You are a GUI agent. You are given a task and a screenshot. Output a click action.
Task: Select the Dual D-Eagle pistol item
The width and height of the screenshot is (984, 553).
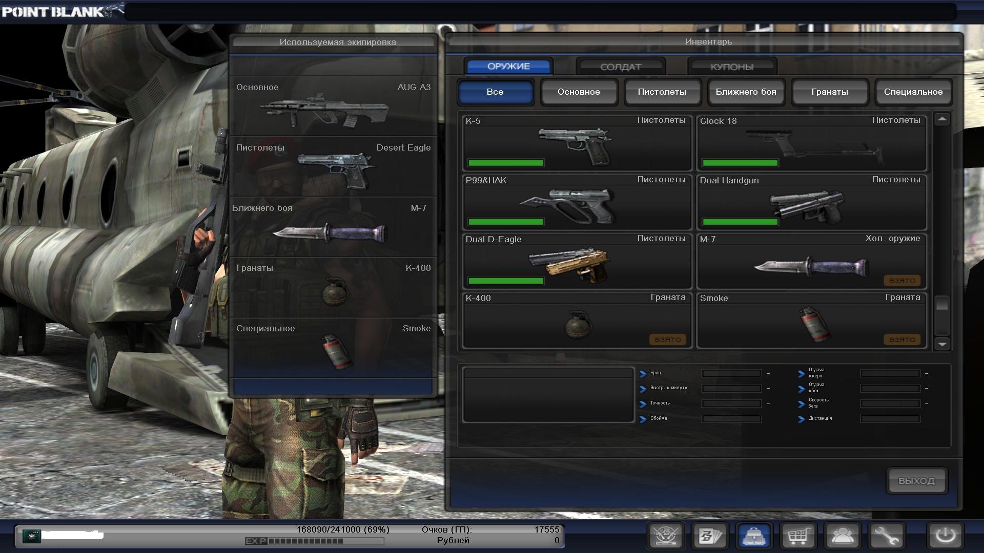[577, 262]
